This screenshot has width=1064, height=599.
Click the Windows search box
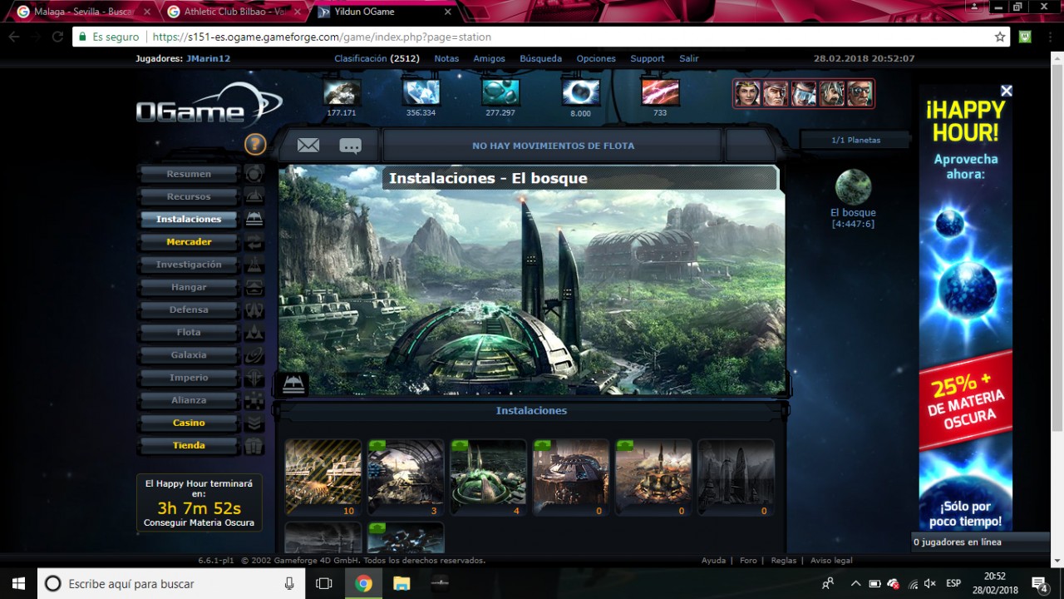point(172,583)
